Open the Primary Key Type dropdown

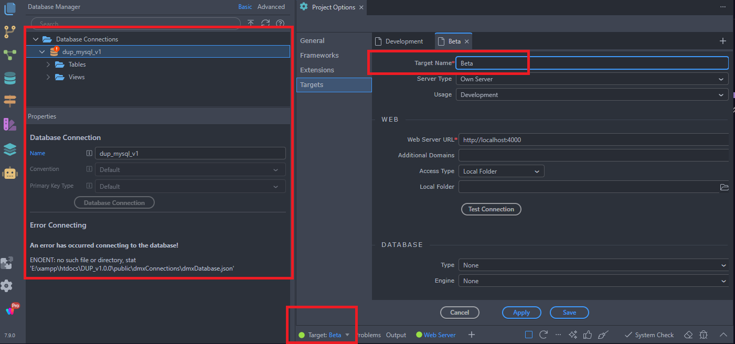pos(190,186)
